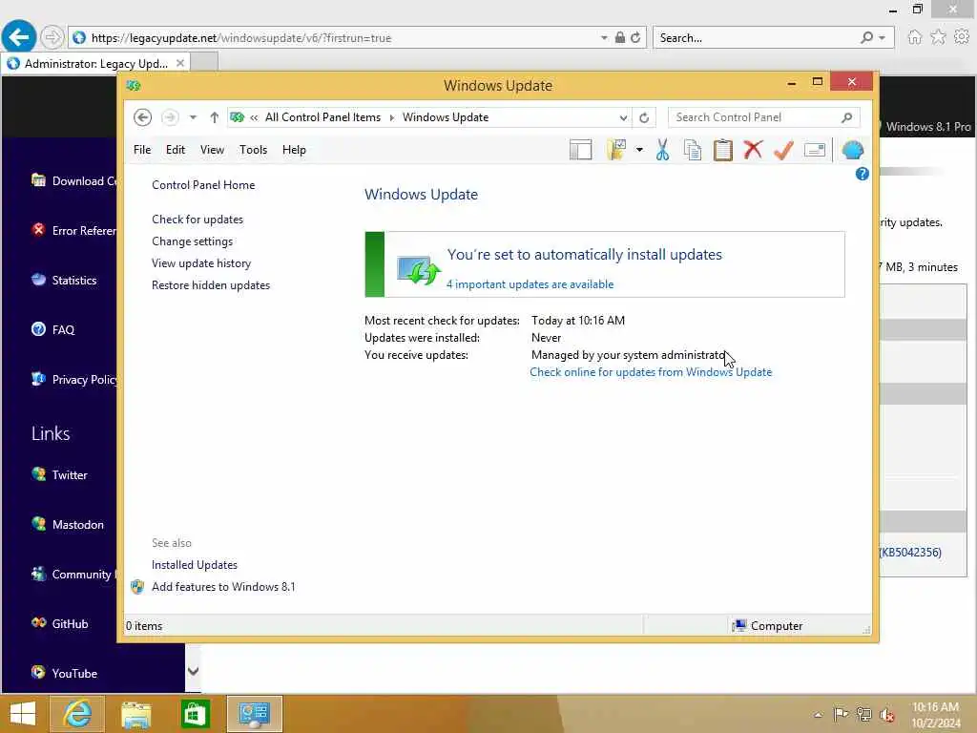Viewport: 977px width, 733px height.
Task: Click the navigation pane layout icon in toolbar
Action: point(580,150)
